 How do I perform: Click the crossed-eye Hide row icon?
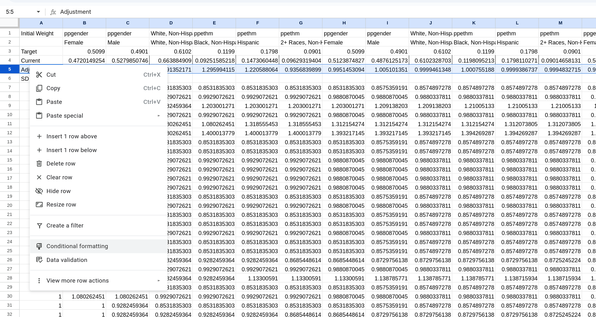point(39,191)
